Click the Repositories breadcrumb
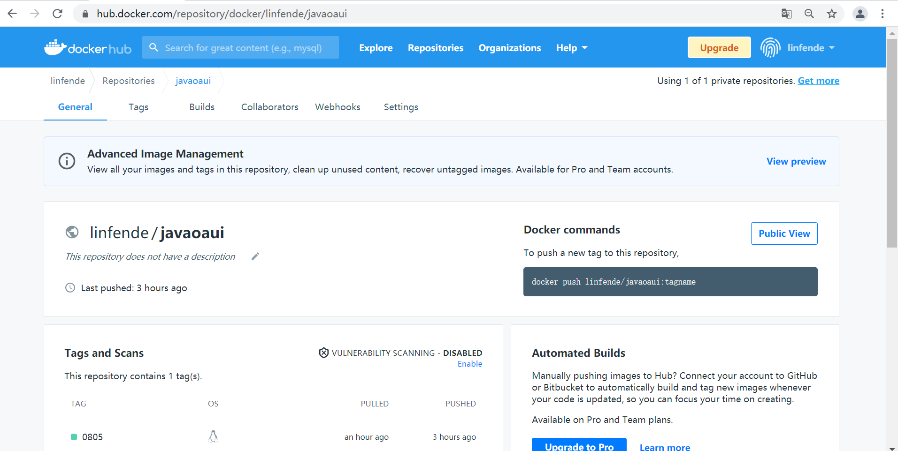The height and width of the screenshot is (451, 898). [x=129, y=81]
